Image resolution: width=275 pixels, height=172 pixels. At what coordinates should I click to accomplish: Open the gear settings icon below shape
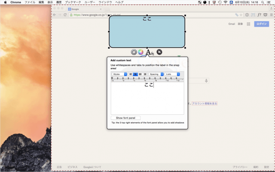[134, 52]
